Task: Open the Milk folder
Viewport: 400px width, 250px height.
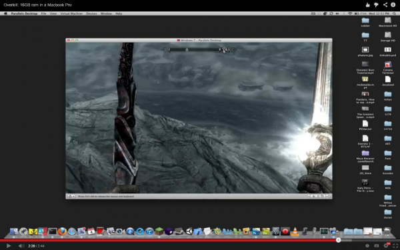Action: tap(388, 185)
